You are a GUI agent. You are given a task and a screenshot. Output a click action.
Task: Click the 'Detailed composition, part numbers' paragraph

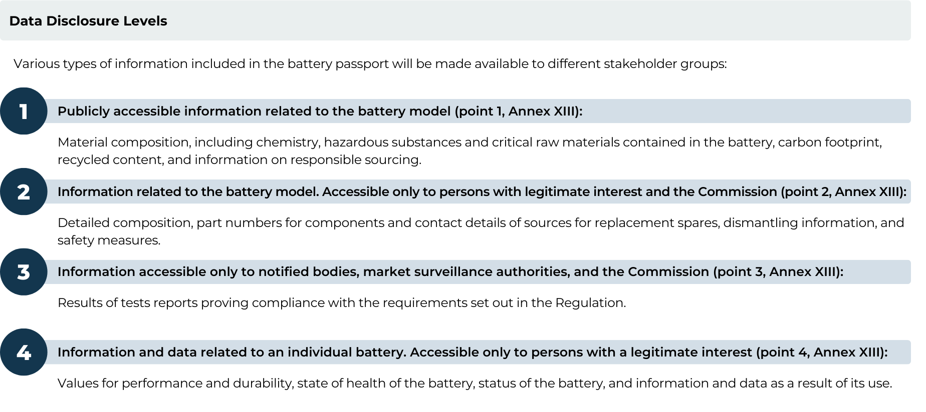click(x=481, y=231)
